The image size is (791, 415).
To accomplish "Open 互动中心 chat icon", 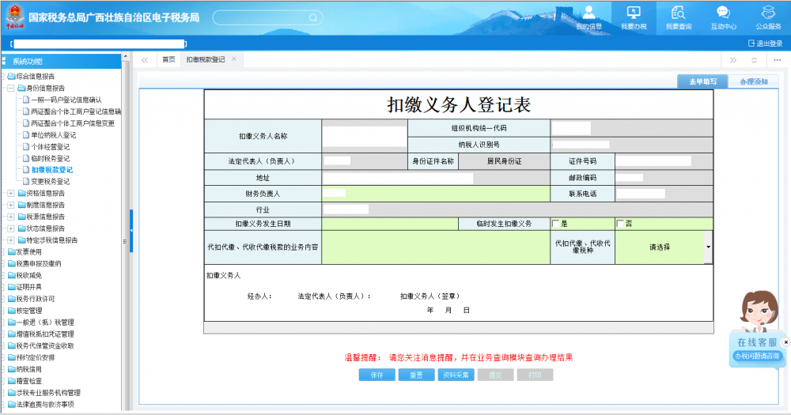I will pyautogui.click(x=723, y=16).
